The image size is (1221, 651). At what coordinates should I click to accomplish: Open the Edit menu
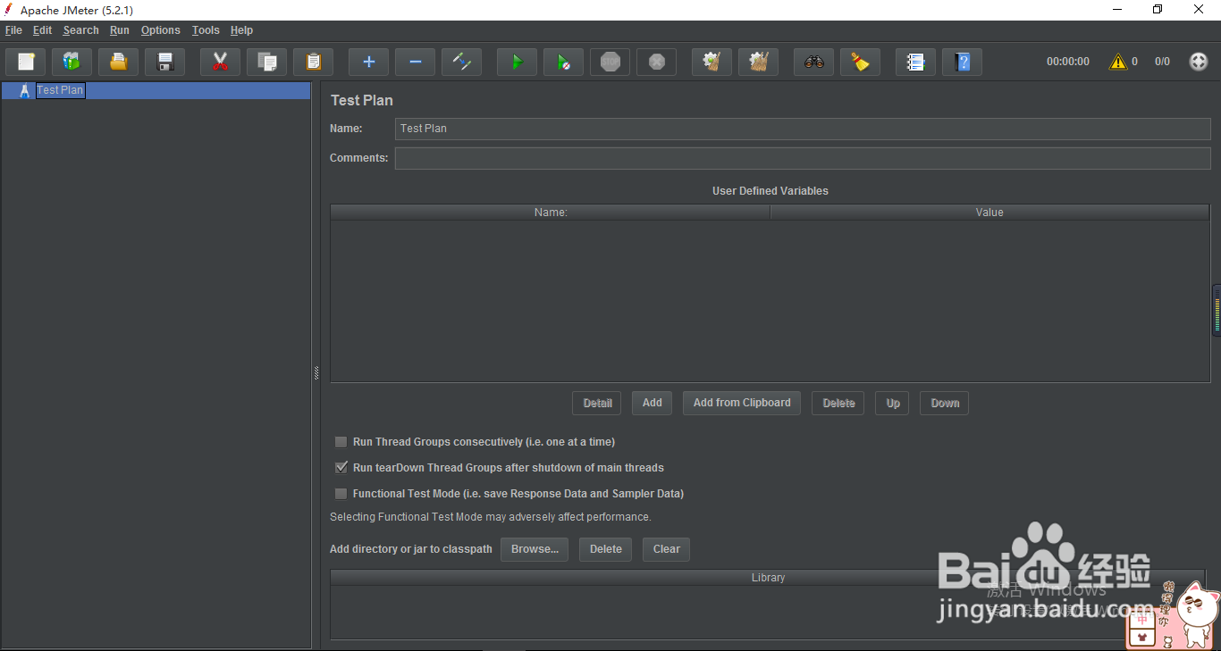[x=43, y=30]
